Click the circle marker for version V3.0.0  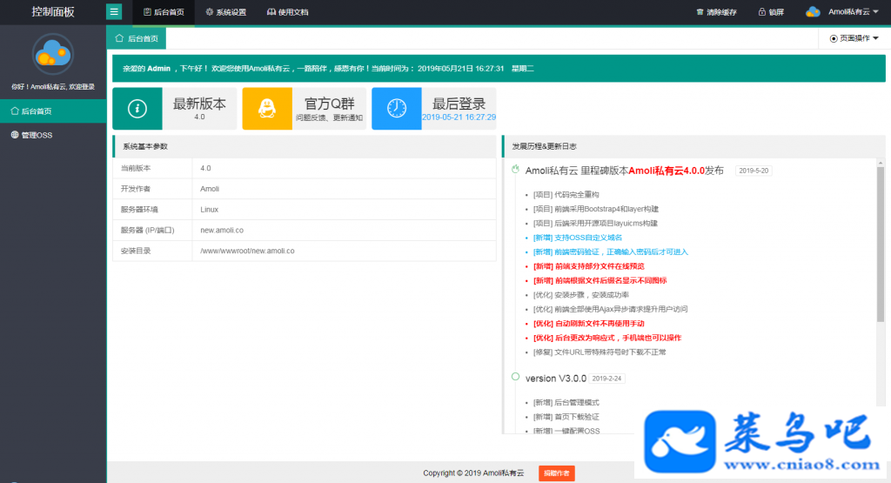[x=515, y=376]
